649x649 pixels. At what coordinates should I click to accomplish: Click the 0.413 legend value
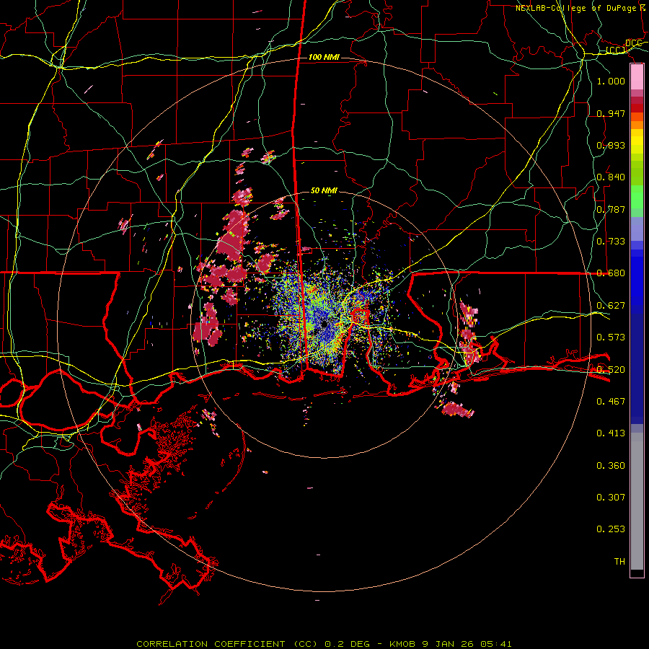tap(611, 433)
